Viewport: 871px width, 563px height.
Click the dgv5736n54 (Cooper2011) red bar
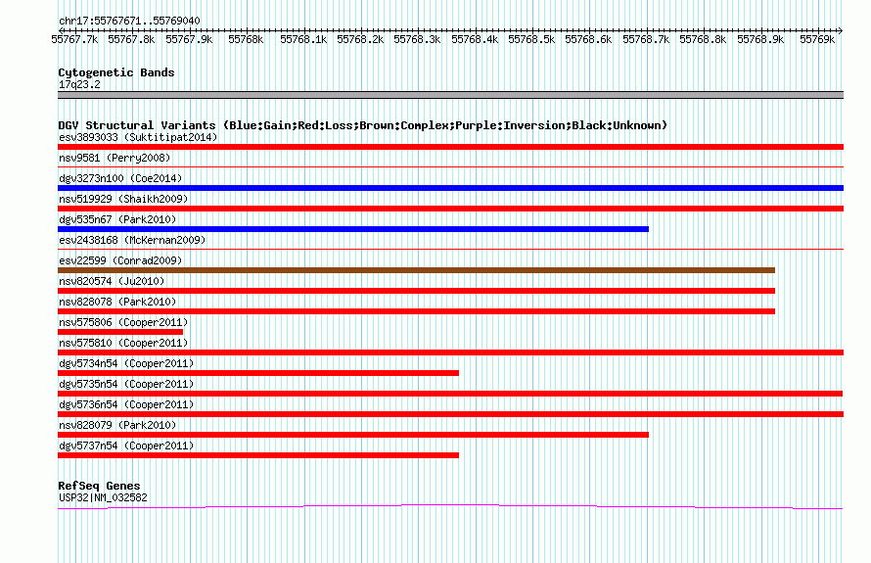tap(450, 414)
